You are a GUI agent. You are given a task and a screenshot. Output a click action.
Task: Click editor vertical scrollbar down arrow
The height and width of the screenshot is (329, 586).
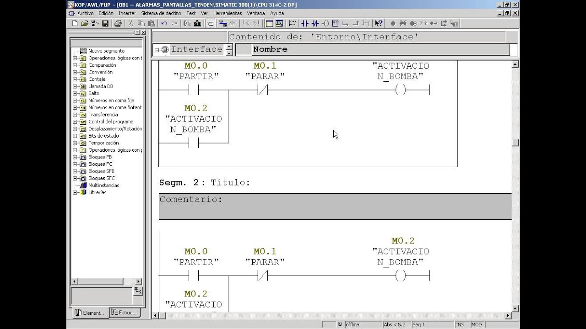[515, 308]
